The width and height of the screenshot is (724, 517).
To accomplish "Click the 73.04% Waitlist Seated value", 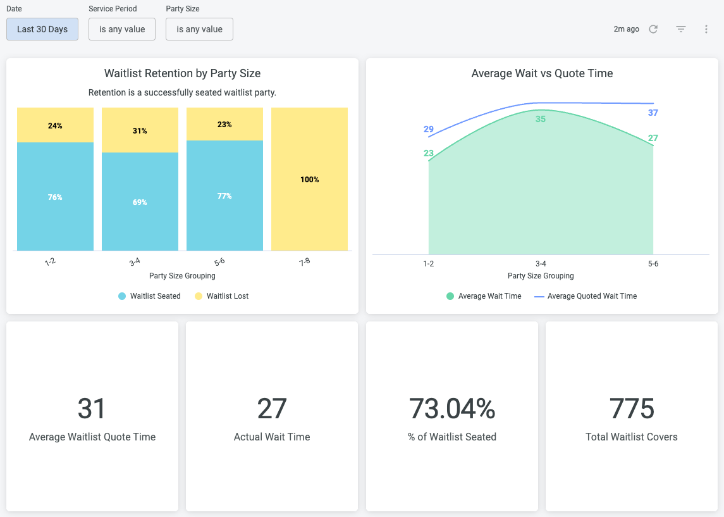I will pyautogui.click(x=451, y=409).
